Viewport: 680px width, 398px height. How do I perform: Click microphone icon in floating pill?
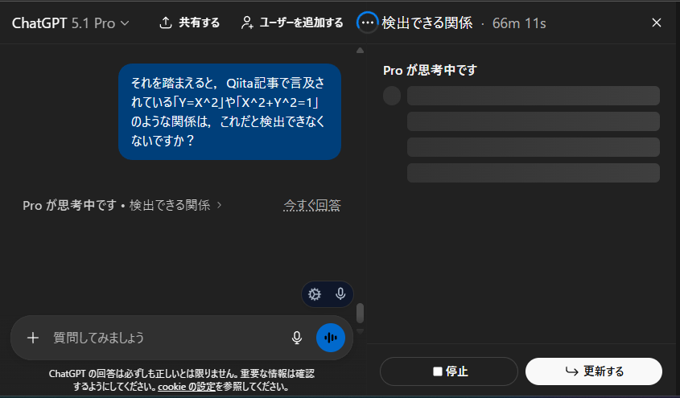340,293
